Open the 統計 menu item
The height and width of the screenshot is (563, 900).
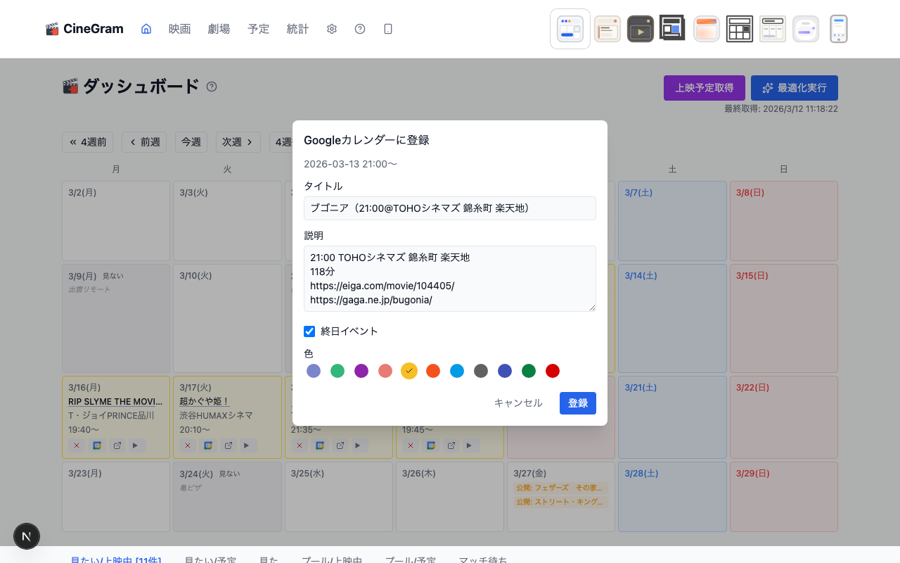click(x=297, y=29)
